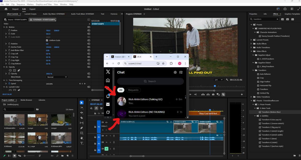Switch to the Import workspace tab
Viewport: 301px width, 160px height.
(15, 9)
